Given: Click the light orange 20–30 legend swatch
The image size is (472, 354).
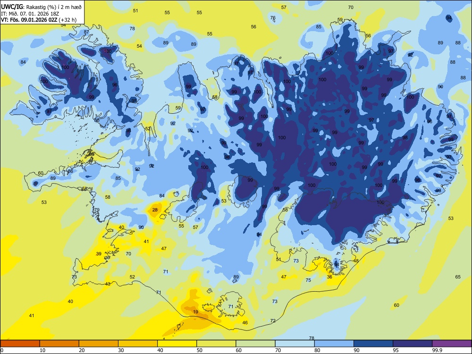Looking at the screenshot, I should point(99,344).
